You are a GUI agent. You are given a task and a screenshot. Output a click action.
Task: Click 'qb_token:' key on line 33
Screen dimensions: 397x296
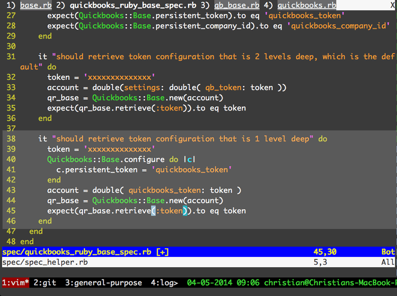(225, 88)
